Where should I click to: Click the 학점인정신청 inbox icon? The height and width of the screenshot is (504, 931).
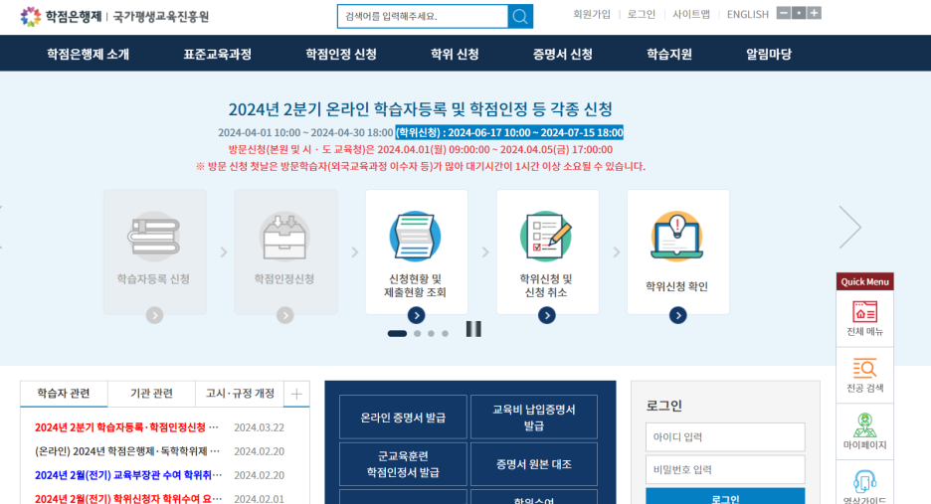point(284,237)
